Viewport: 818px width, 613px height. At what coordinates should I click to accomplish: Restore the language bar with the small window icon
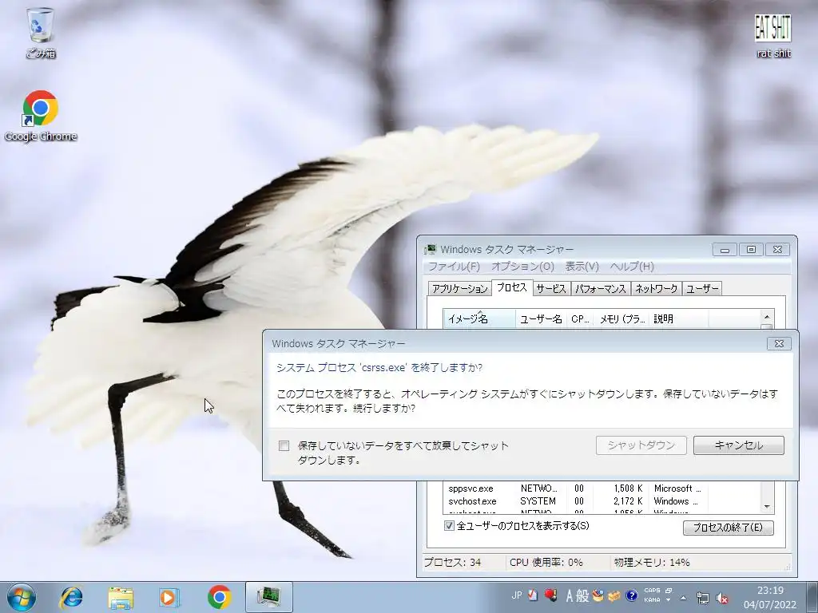(x=669, y=591)
